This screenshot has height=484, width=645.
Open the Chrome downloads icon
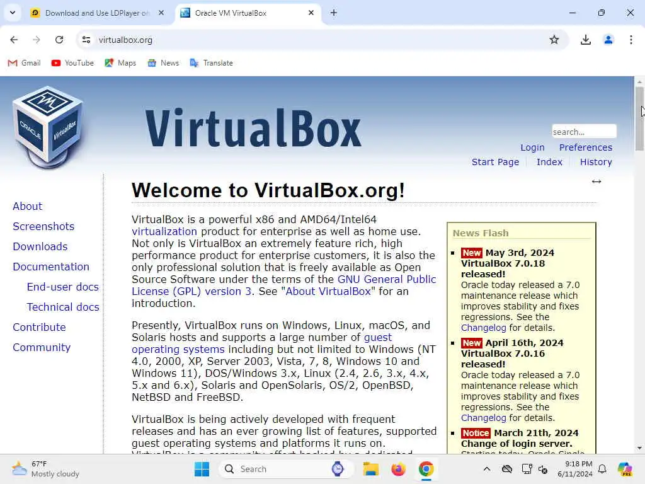pos(585,40)
